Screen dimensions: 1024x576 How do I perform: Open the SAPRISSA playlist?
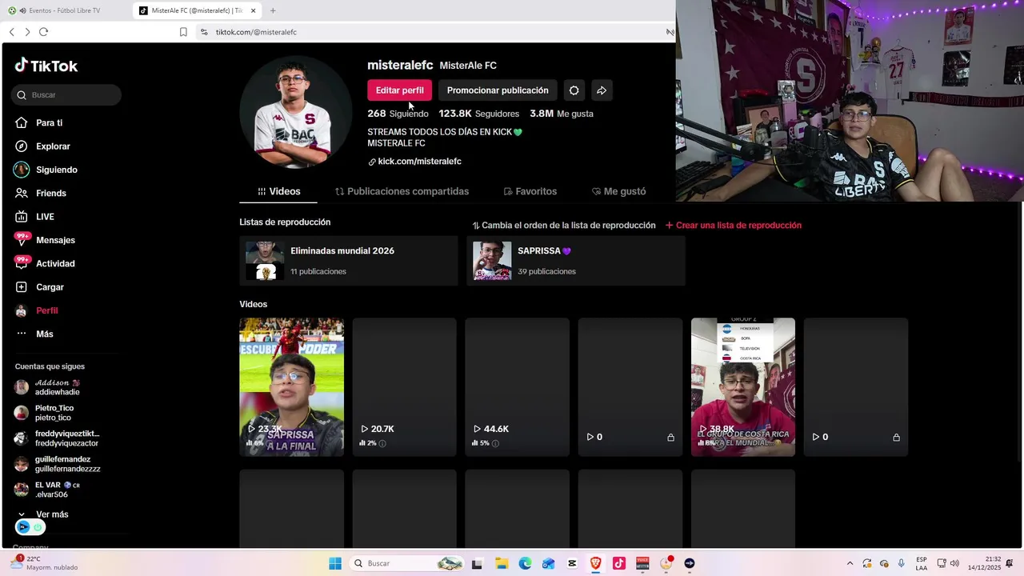point(575,261)
